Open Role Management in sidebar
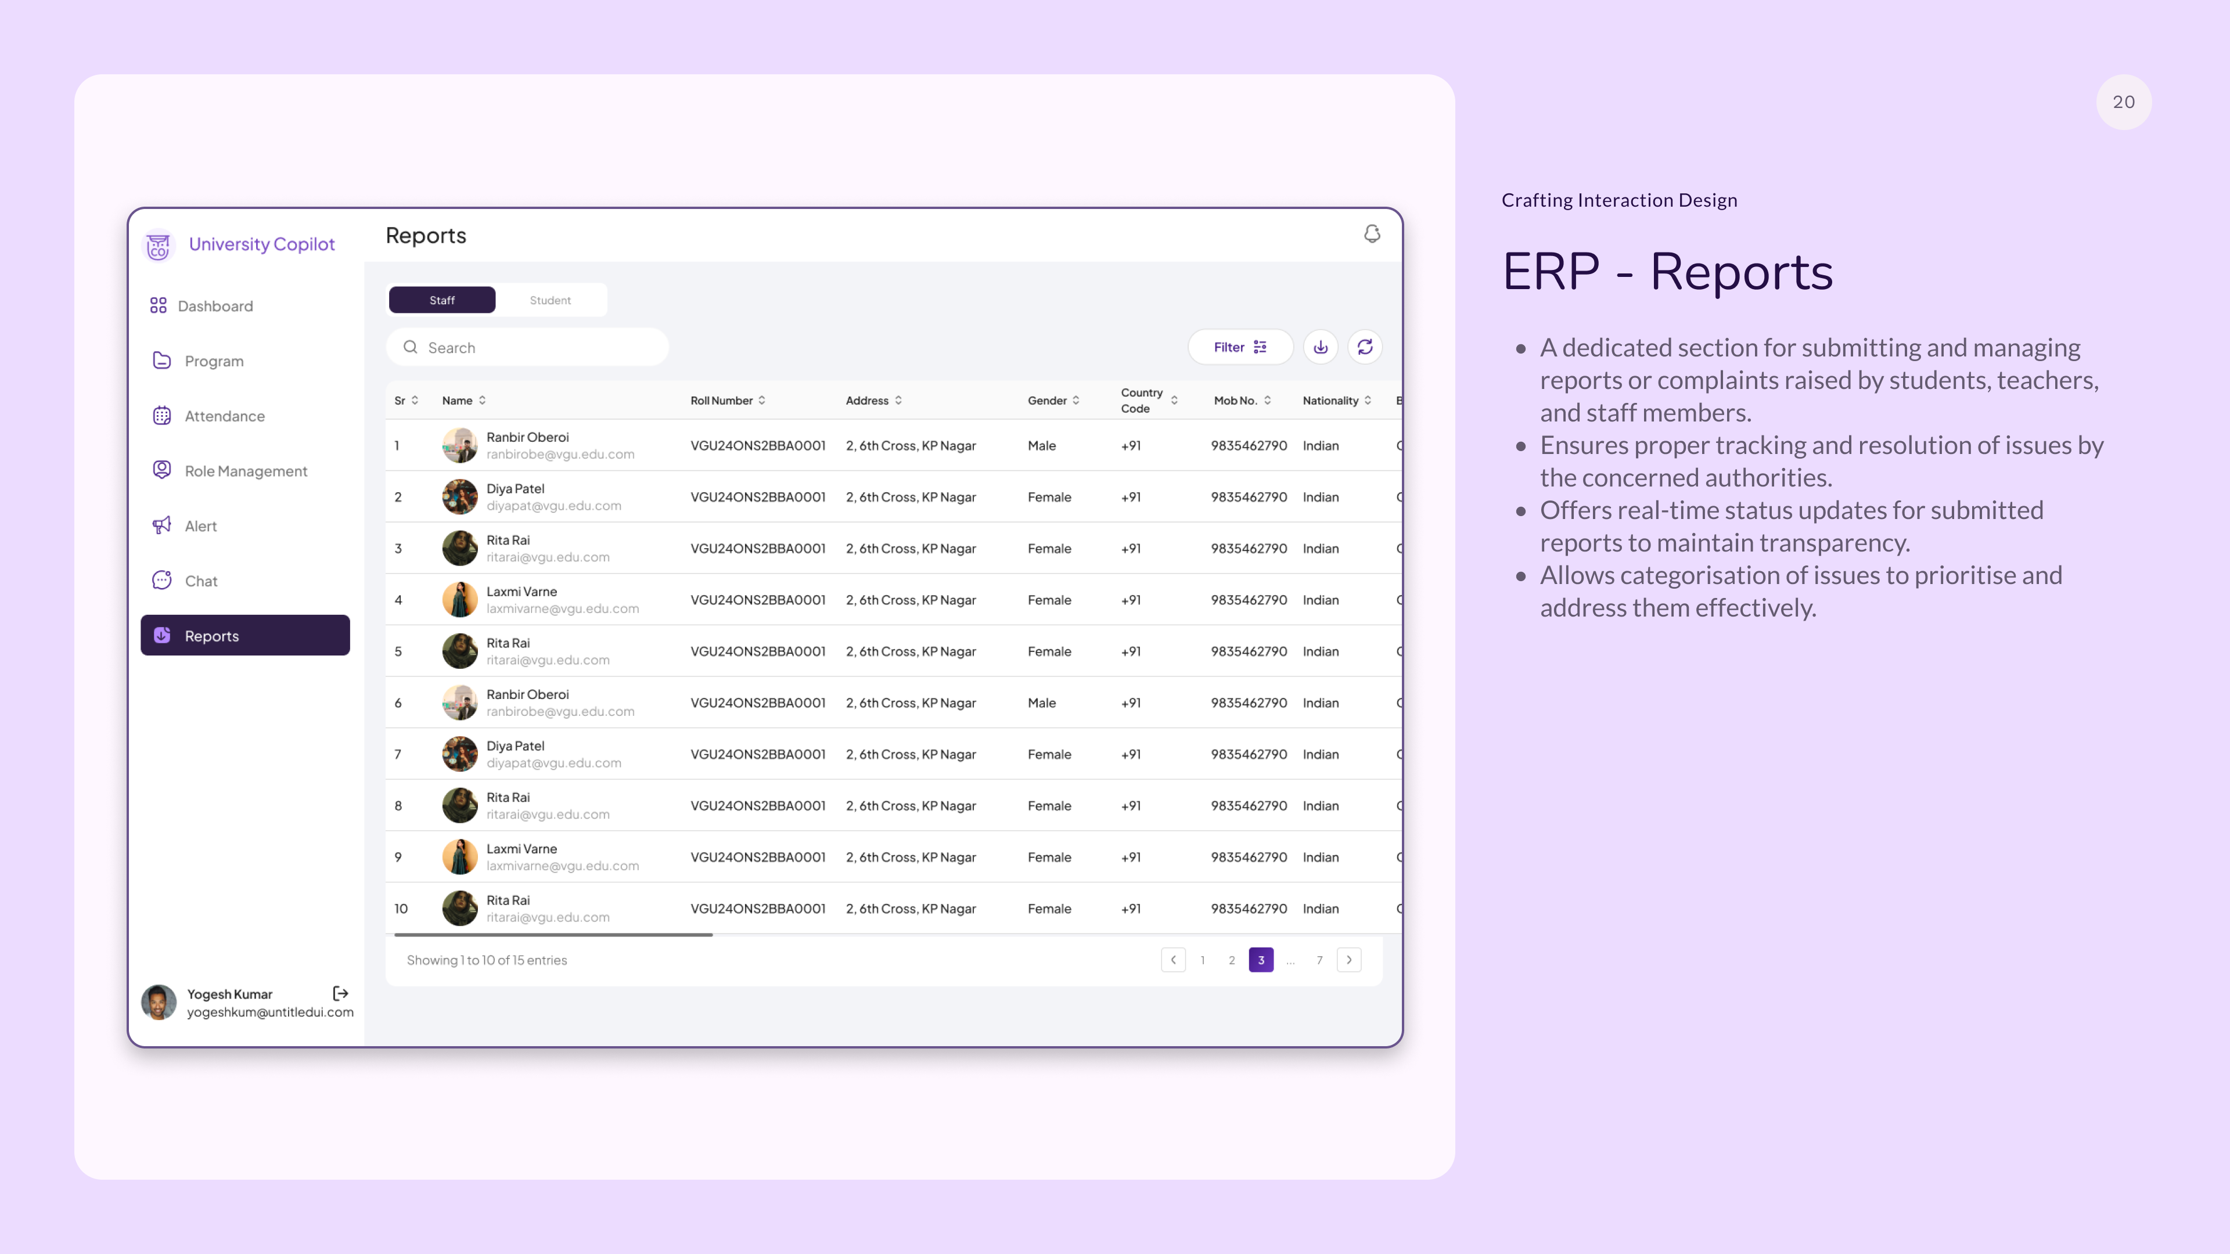 point(245,471)
